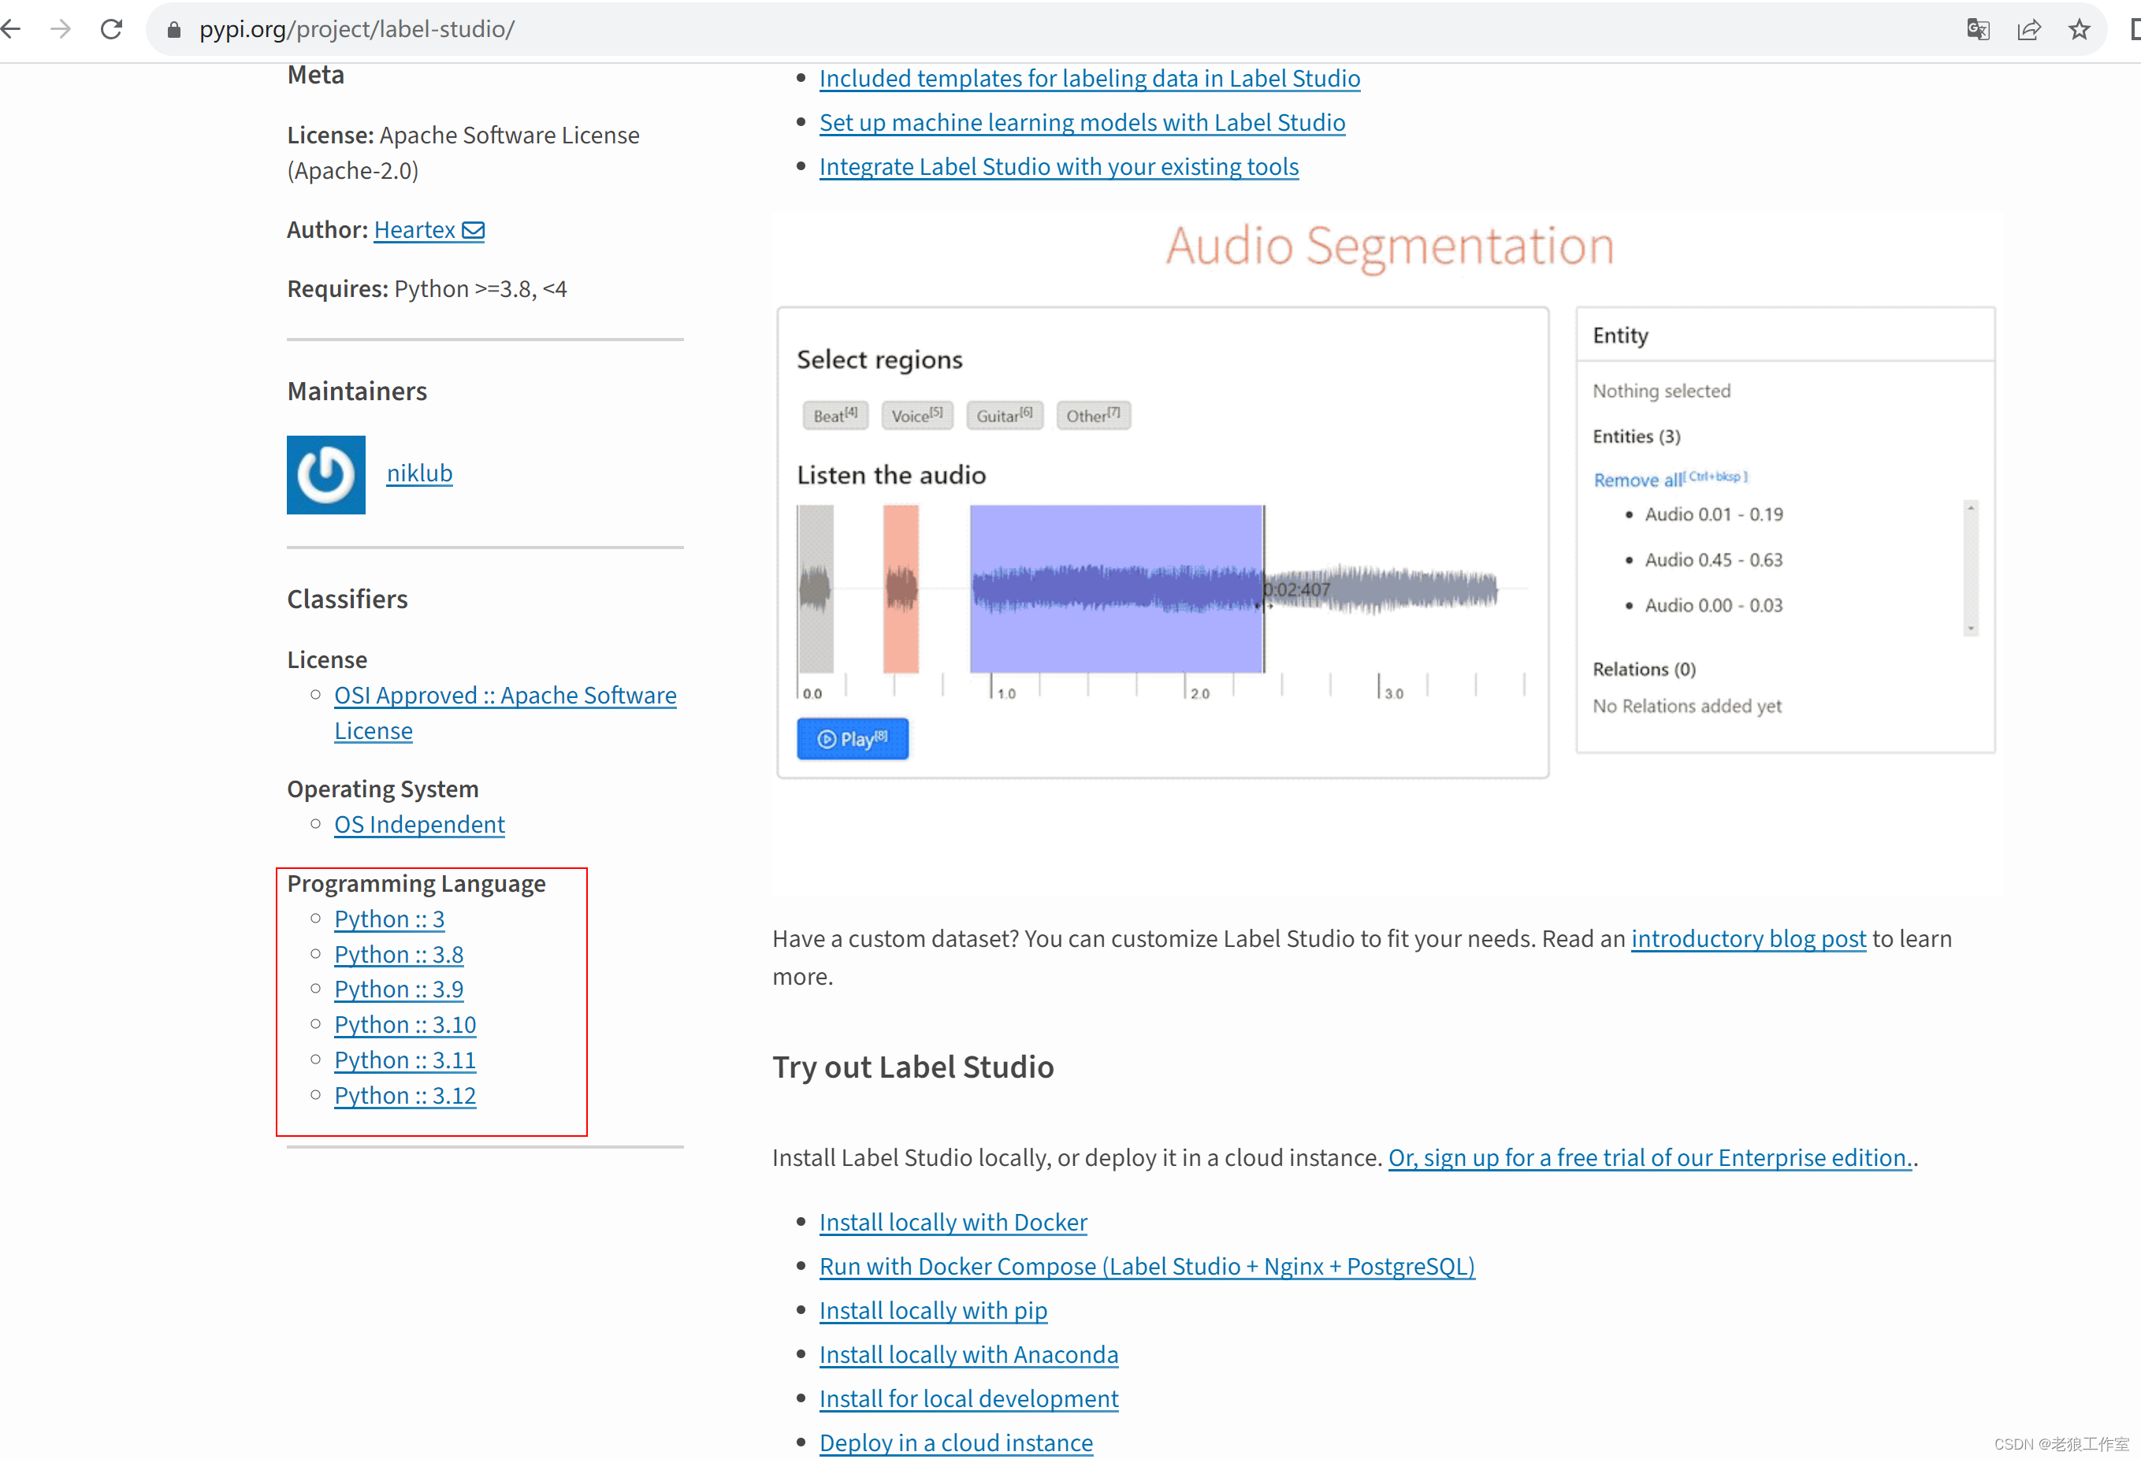The image size is (2141, 1459).
Task: Click the Heartex author email link
Action: pos(429,229)
